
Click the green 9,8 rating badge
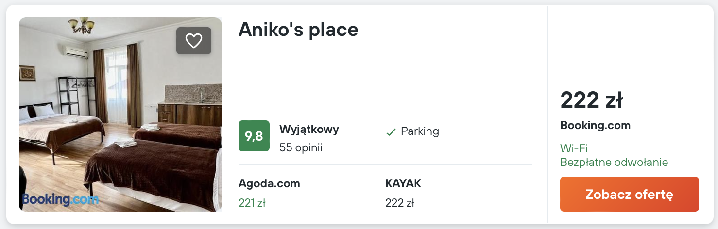pos(254,136)
